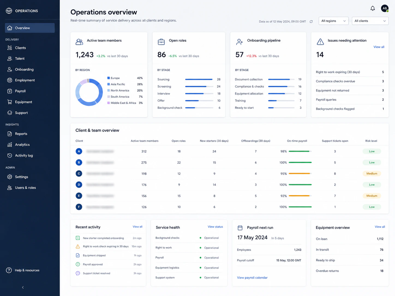
Task: Click the Help & resources question icon
Action: pyautogui.click(x=9, y=270)
